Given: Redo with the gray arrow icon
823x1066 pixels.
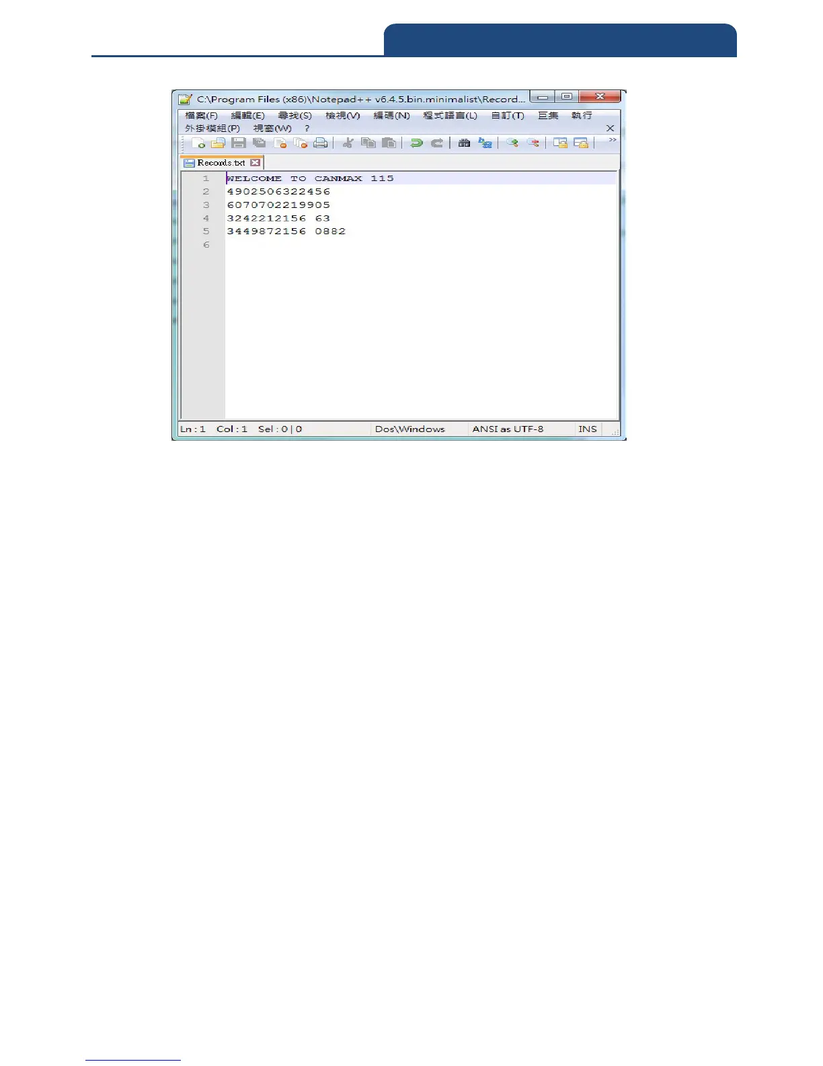Looking at the screenshot, I should (x=436, y=143).
